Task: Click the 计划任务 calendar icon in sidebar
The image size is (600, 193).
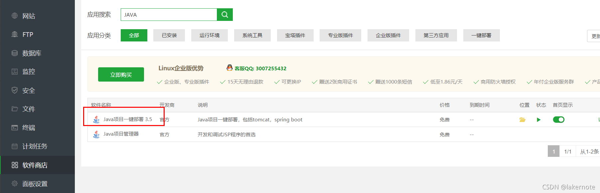Action: point(15,146)
